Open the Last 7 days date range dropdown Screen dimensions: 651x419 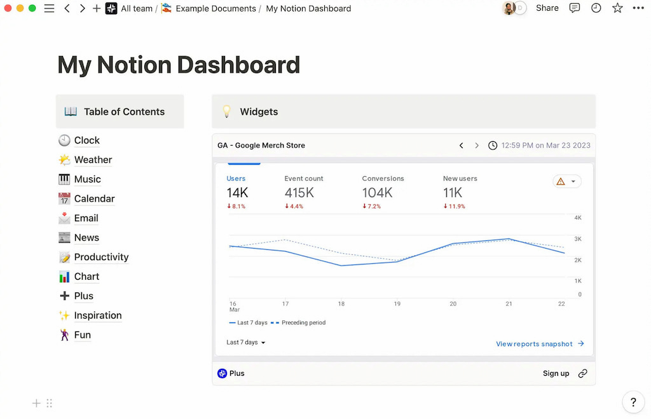[245, 342]
